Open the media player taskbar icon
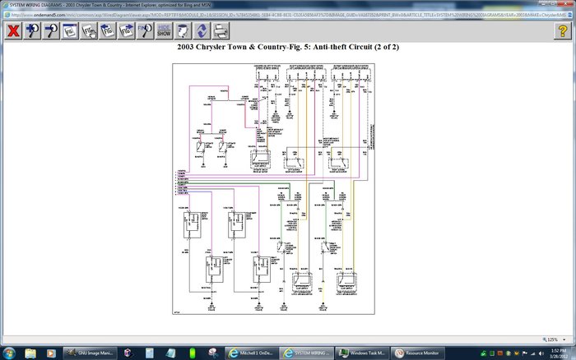 pyautogui.click(x=51, y=353)
